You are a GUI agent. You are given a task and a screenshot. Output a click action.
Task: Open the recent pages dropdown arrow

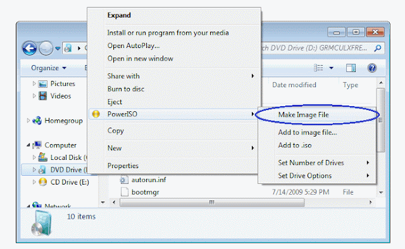click(x=58, y=48)
